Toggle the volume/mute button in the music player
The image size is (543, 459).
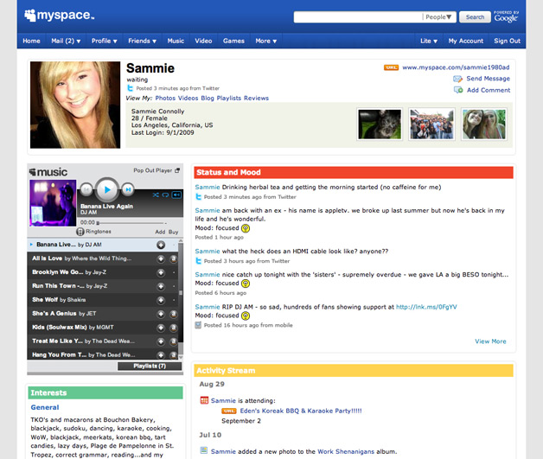pos(176,195)
